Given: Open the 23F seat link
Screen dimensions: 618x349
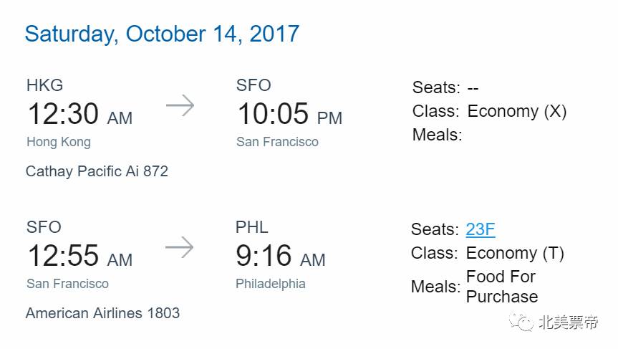Looking at the screenshot, I should point(480,229).
